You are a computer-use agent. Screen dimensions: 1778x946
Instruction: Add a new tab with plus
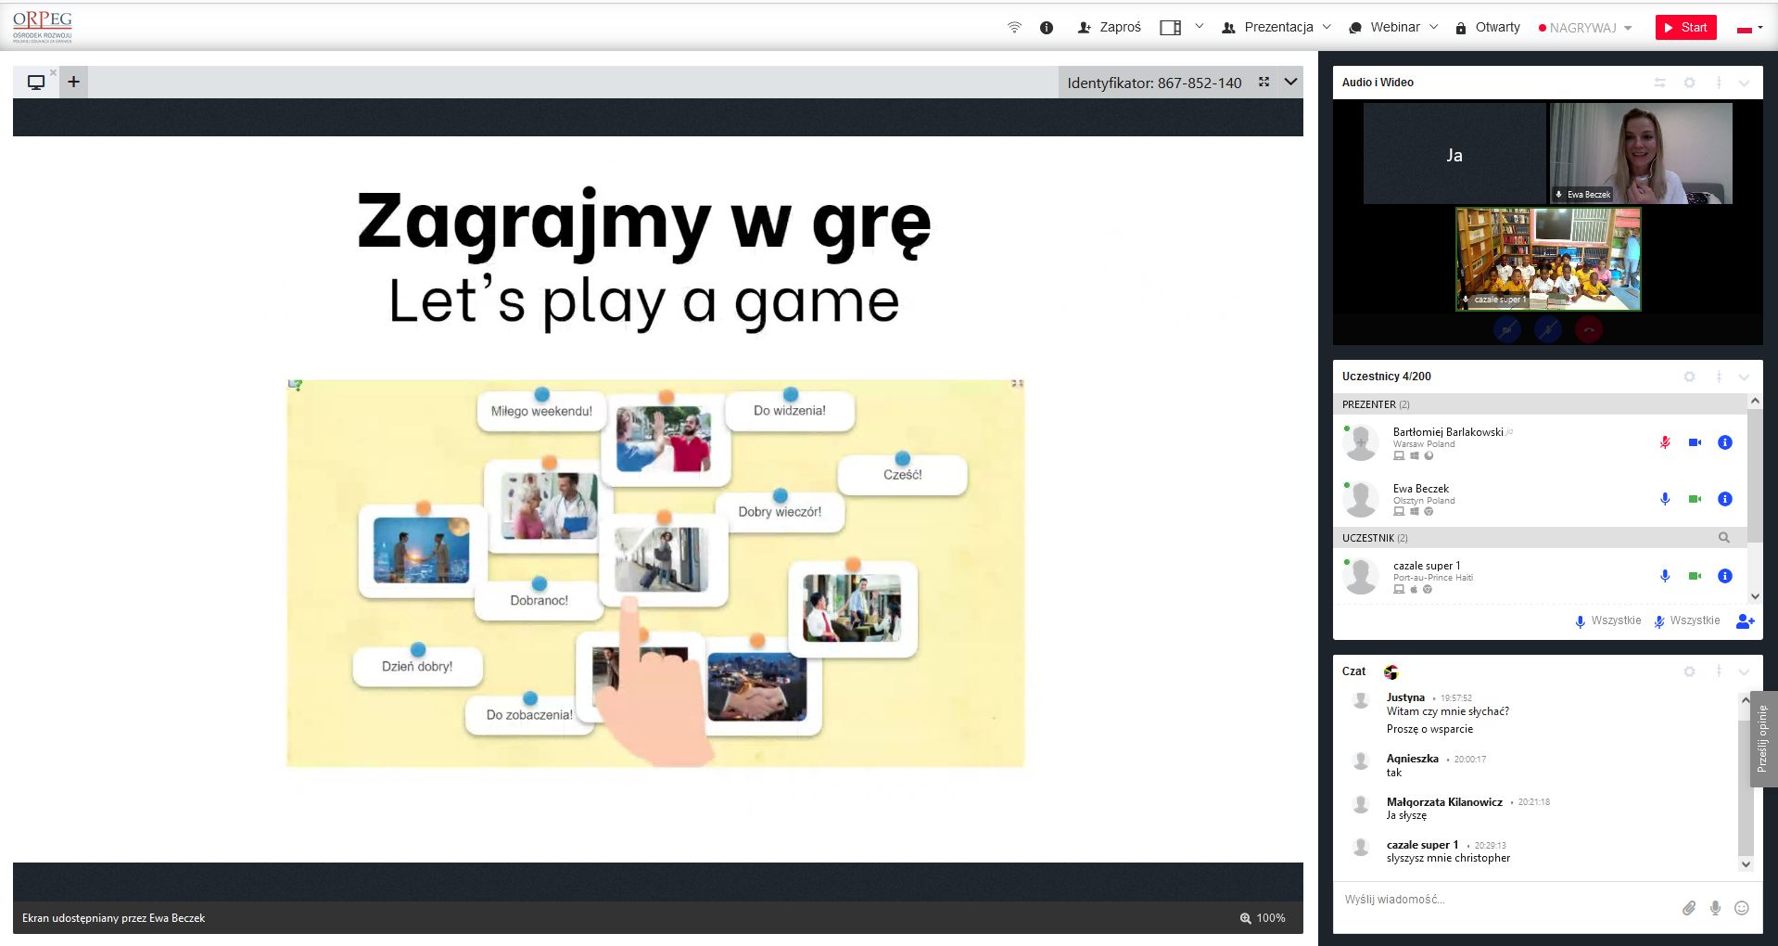(x=73, y=82)
